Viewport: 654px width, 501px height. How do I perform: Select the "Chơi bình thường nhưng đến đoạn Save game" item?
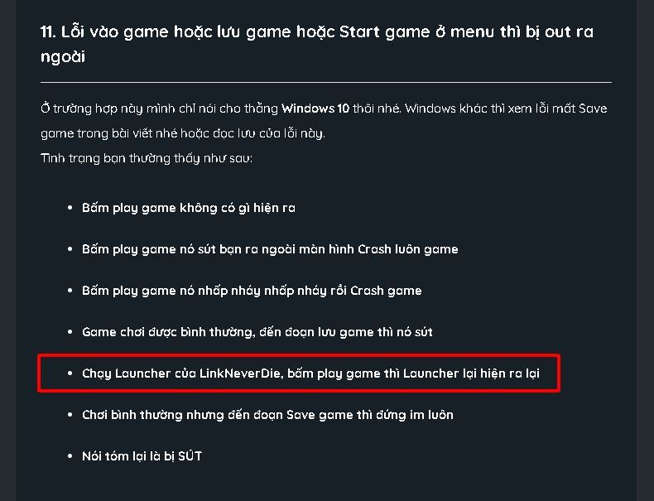[267, 415]
